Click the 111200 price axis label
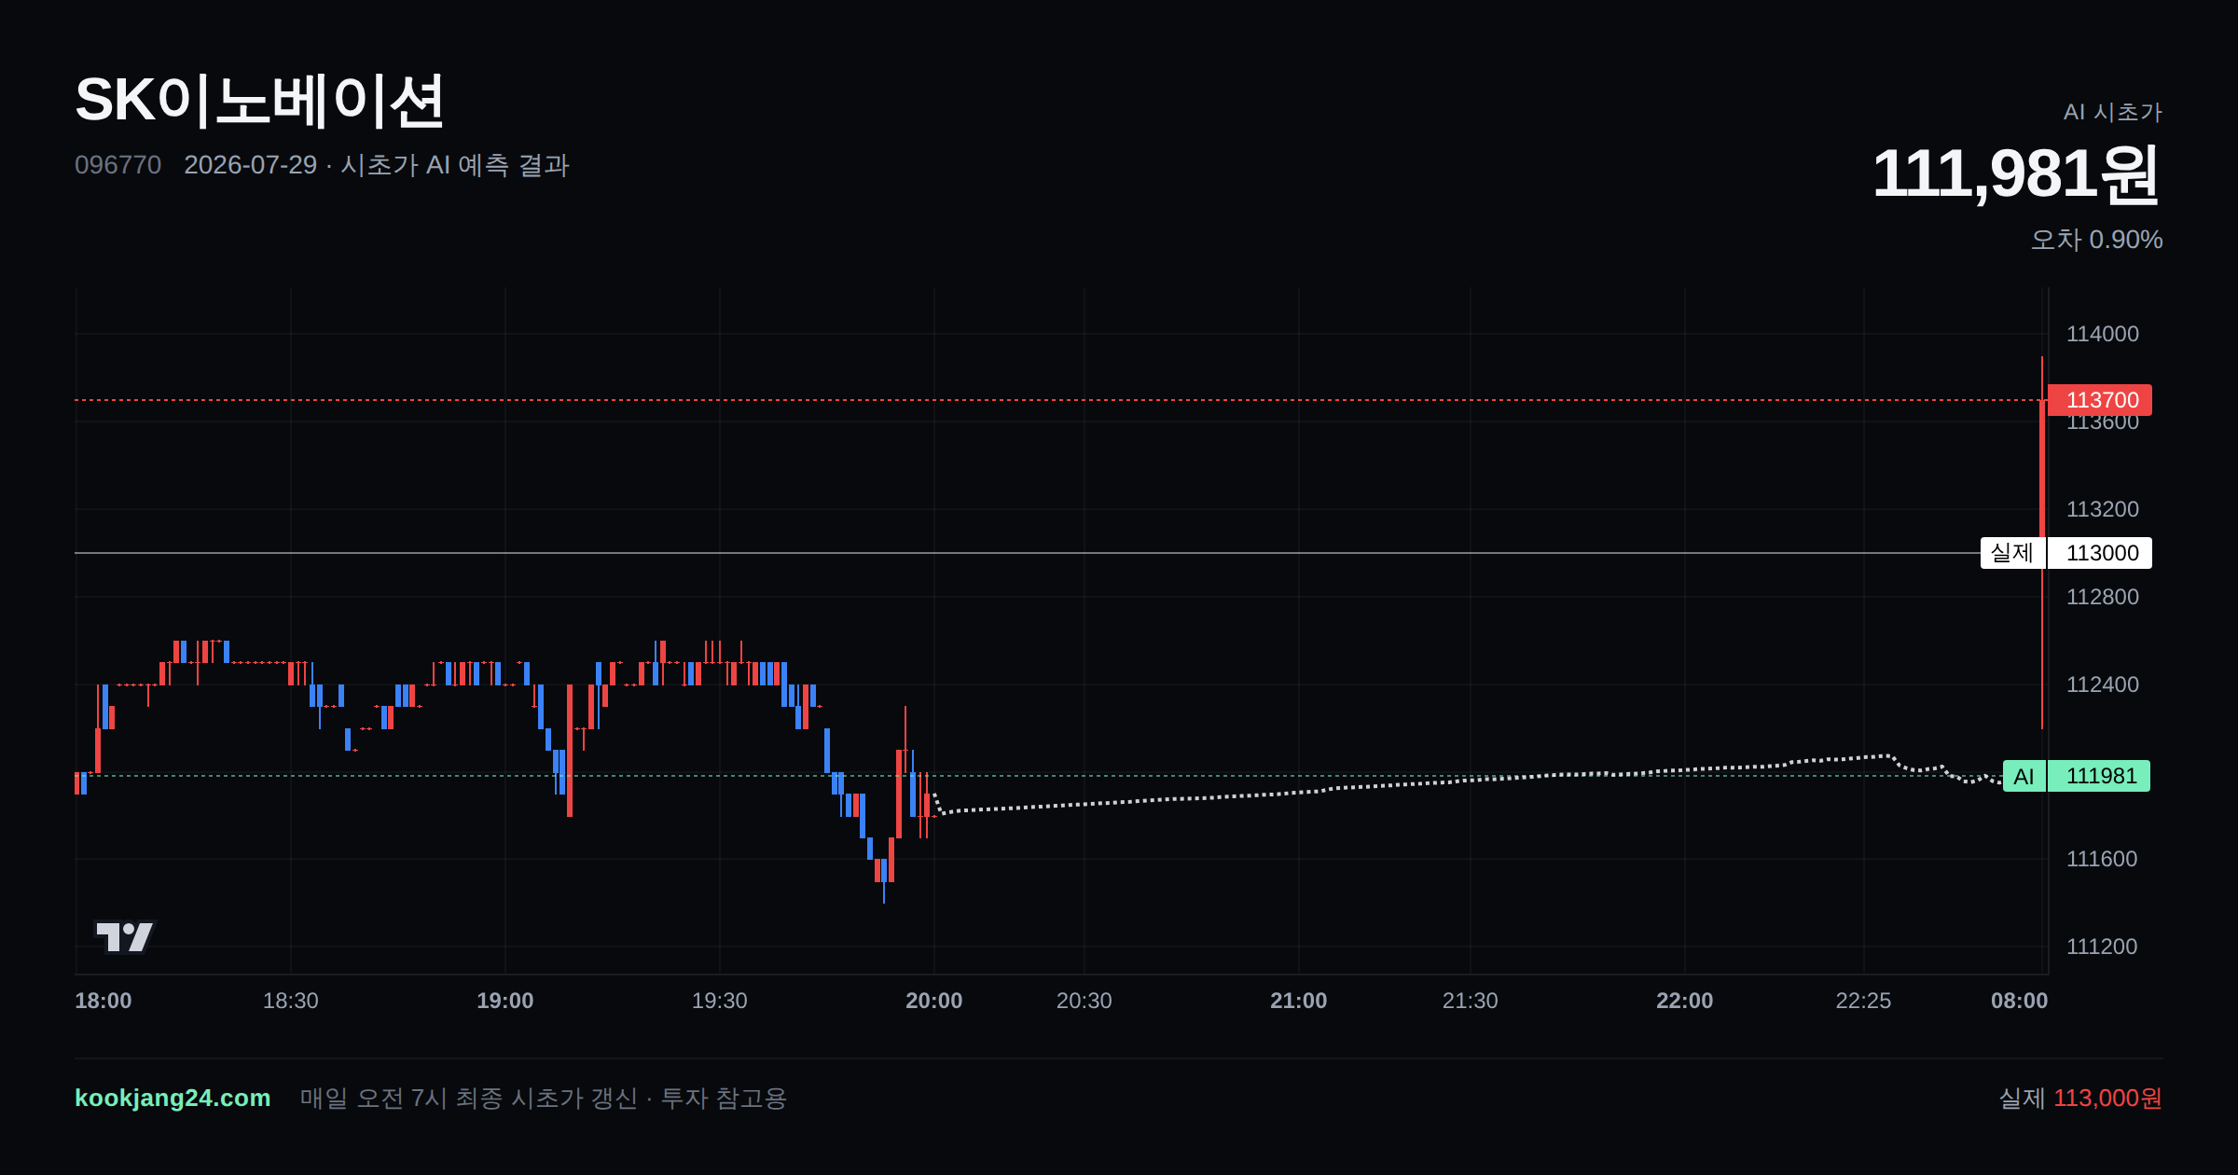 pos(2102,947)
